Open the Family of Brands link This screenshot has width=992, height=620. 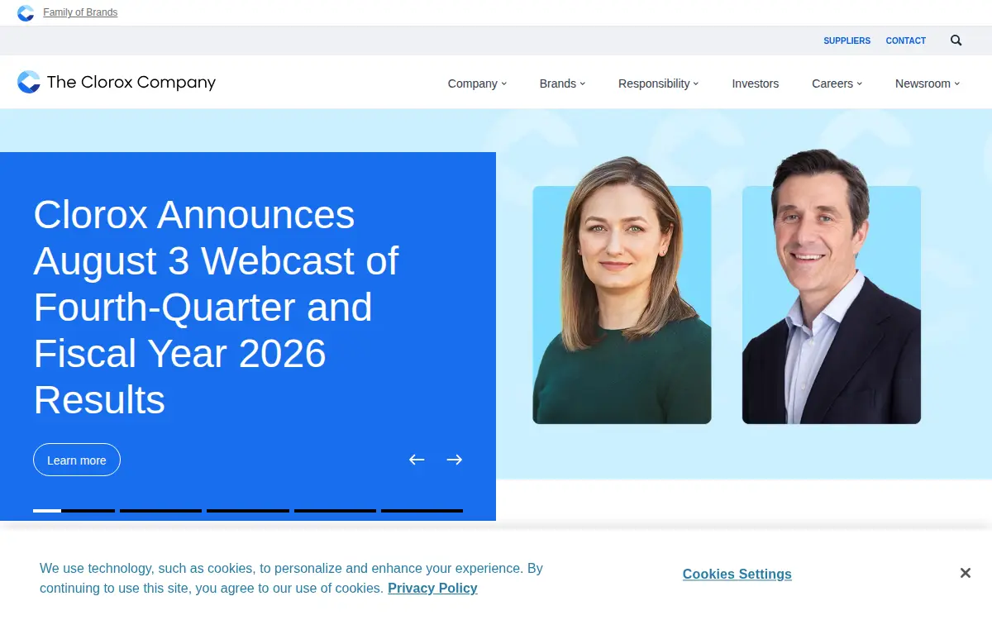(x=80, y=12)
